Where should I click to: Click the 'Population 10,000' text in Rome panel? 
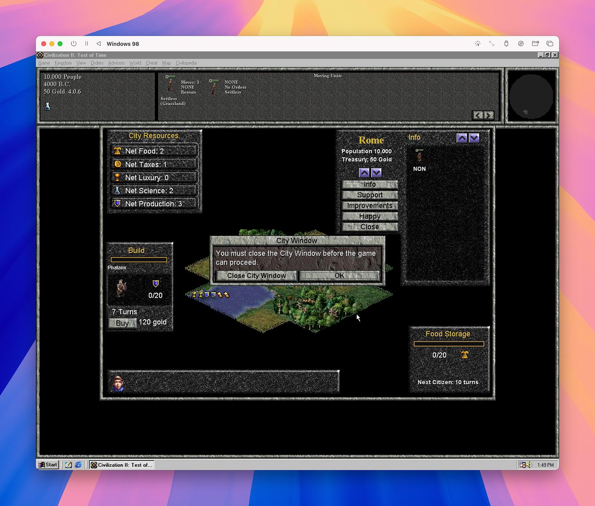pos(366,151)
